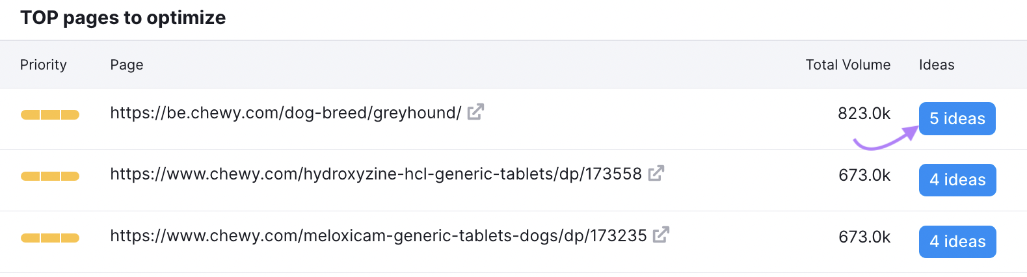Viewport: 1027px width, 277px height.
Task: Click 4 ideas button for meloxicam row
Action: pos(957,242)
